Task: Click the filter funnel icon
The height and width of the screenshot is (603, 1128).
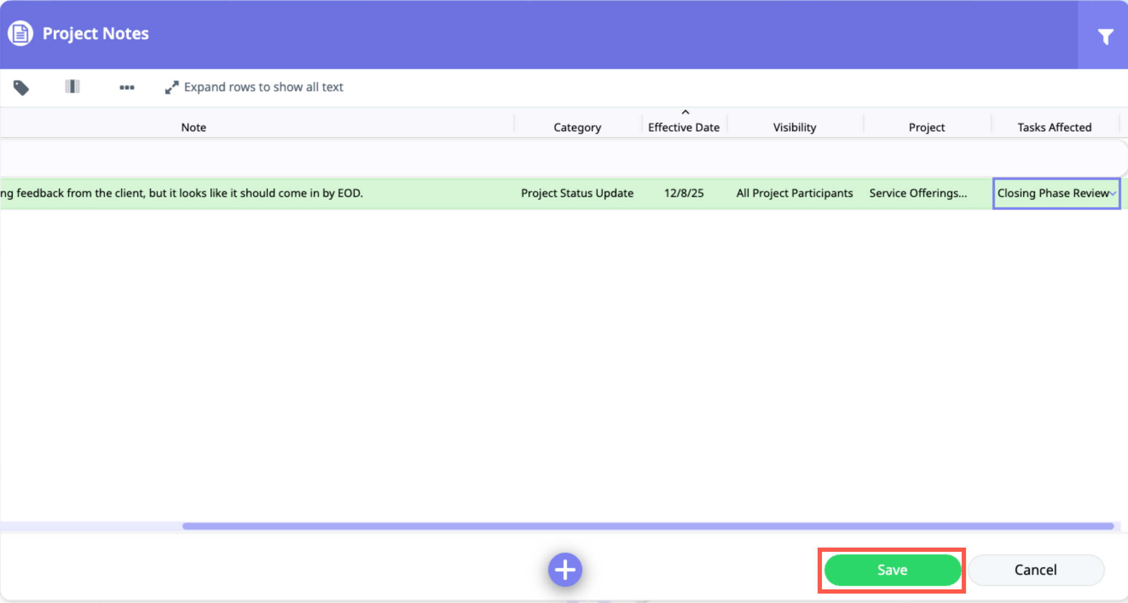Action: [1105, 36]
